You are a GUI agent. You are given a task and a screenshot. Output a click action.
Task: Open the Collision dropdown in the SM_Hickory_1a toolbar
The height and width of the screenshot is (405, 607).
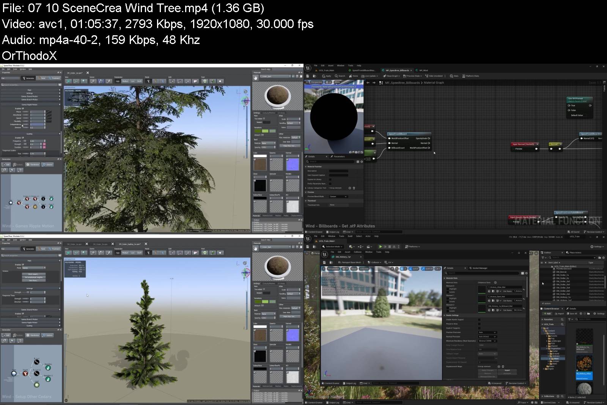(375, 262)
